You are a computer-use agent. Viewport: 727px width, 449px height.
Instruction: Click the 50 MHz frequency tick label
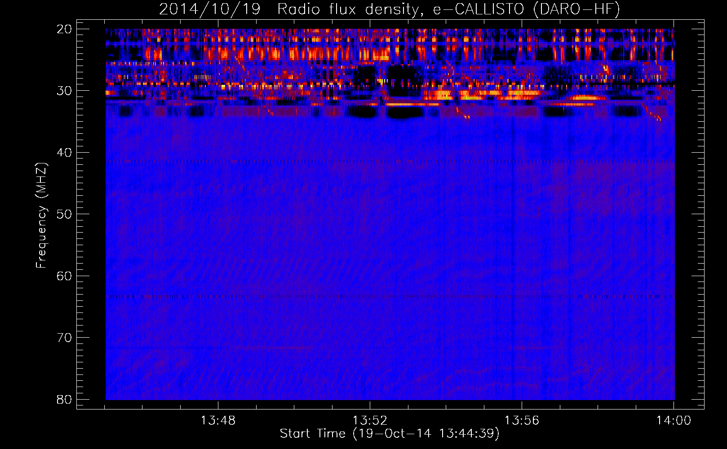pos(64,214)
